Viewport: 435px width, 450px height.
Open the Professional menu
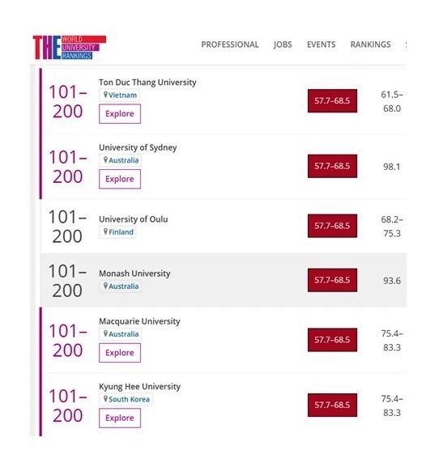click(230, 45)
